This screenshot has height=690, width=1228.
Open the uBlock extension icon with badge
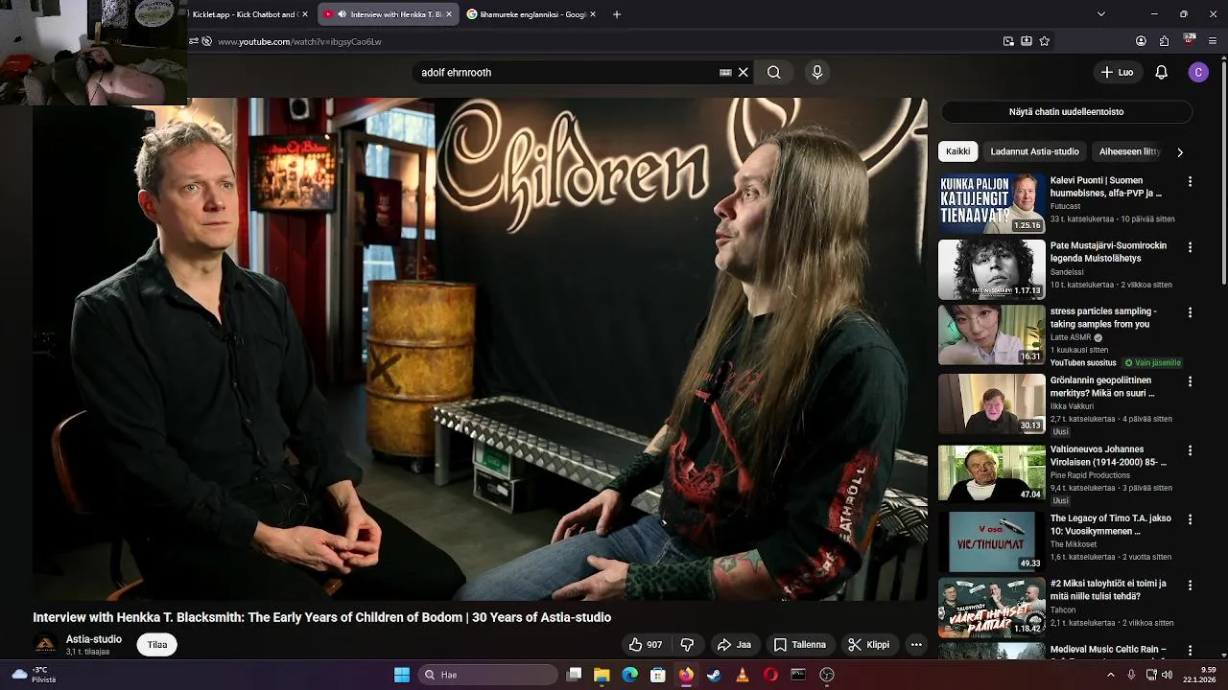[1189, 40]
